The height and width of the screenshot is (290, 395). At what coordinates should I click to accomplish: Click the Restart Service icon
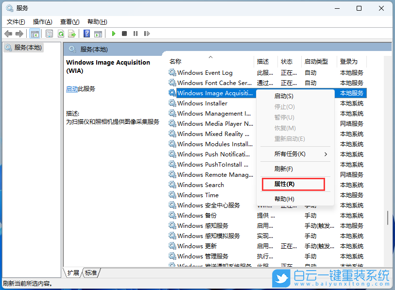147,34
